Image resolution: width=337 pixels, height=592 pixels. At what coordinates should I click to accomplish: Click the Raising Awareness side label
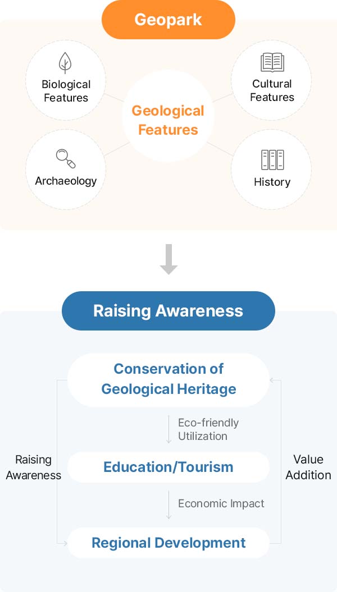(33, 467)
